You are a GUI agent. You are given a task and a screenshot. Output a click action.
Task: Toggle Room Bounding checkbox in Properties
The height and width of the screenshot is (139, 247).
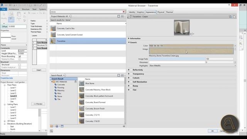pos(20,56)
